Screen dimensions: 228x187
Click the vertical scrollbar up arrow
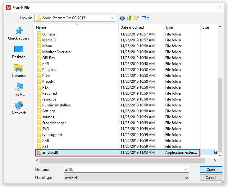(220, 26)
